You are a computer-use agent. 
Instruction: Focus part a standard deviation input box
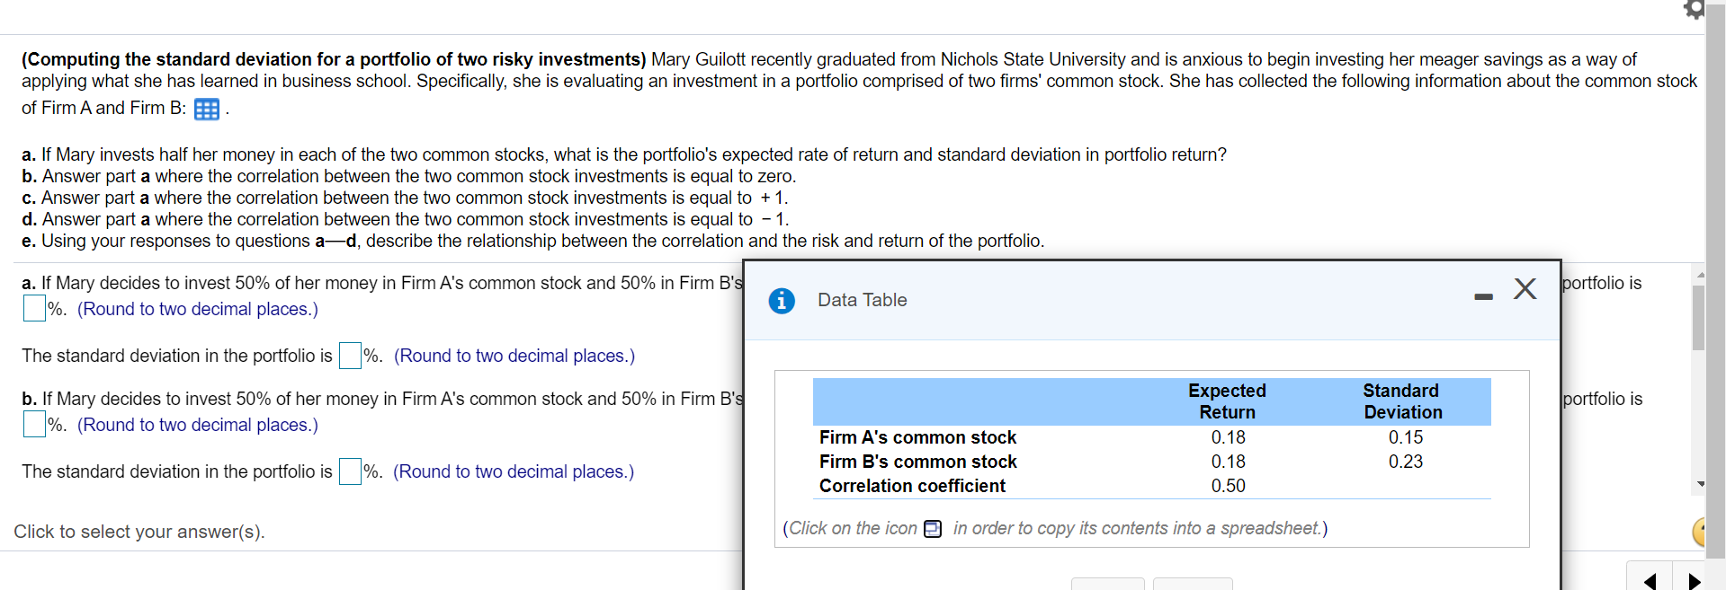[x=350, y=356]
